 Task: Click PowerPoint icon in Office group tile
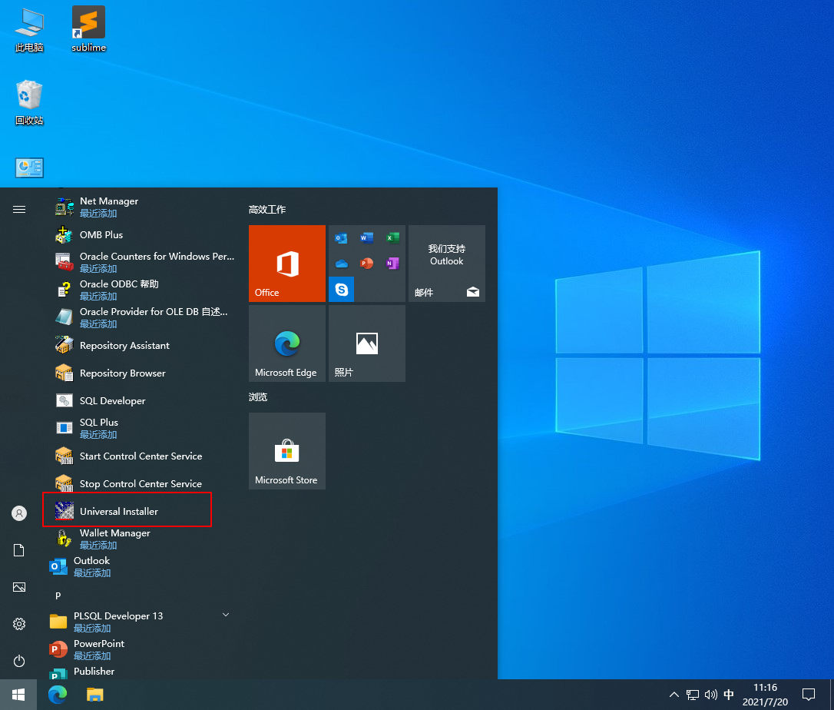tap(367, 264)
